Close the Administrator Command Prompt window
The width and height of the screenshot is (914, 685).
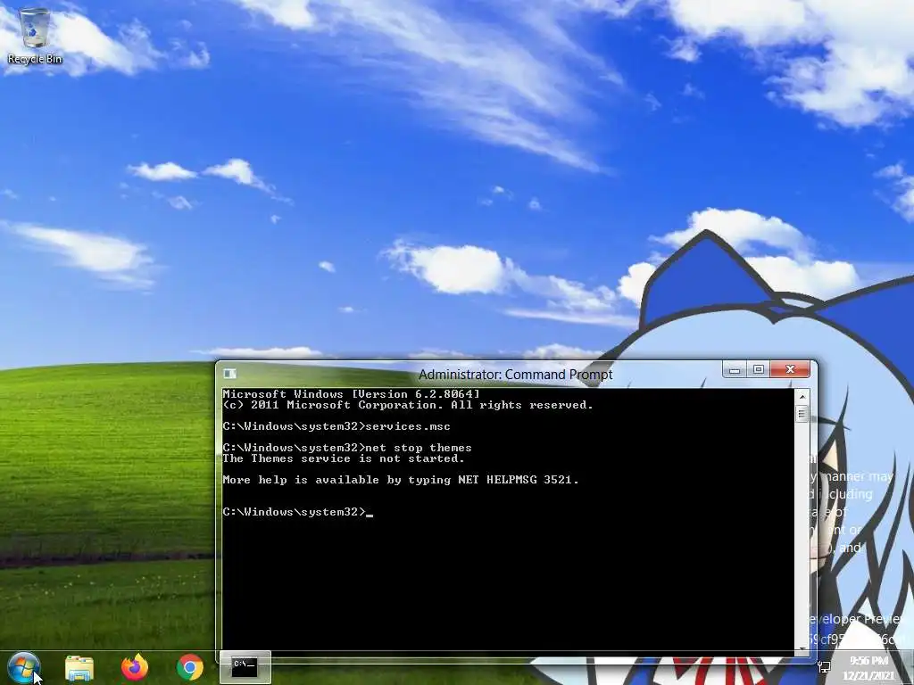[791, 369]
